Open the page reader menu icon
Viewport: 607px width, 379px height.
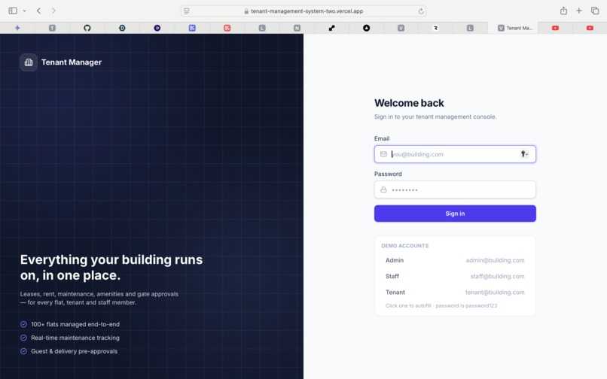point(187,11)
